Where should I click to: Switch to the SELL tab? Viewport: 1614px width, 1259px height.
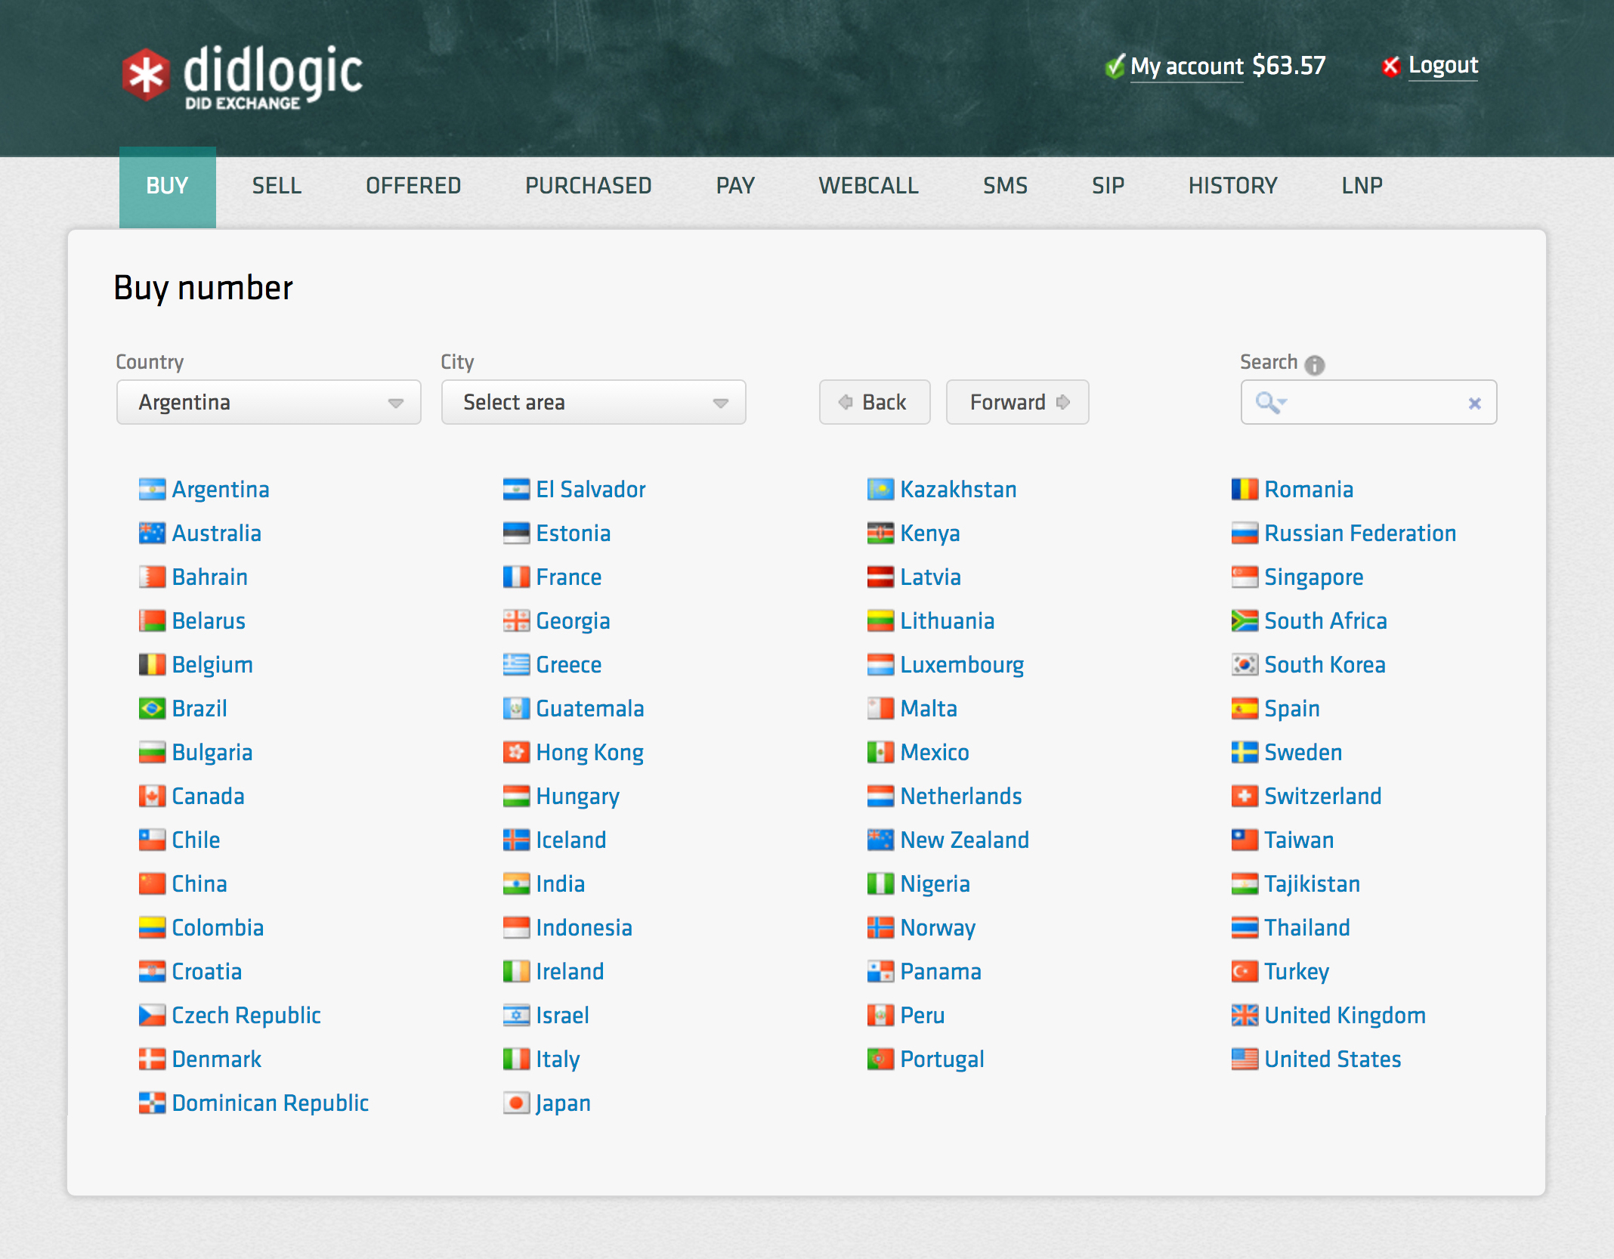[x=275, y=186]
